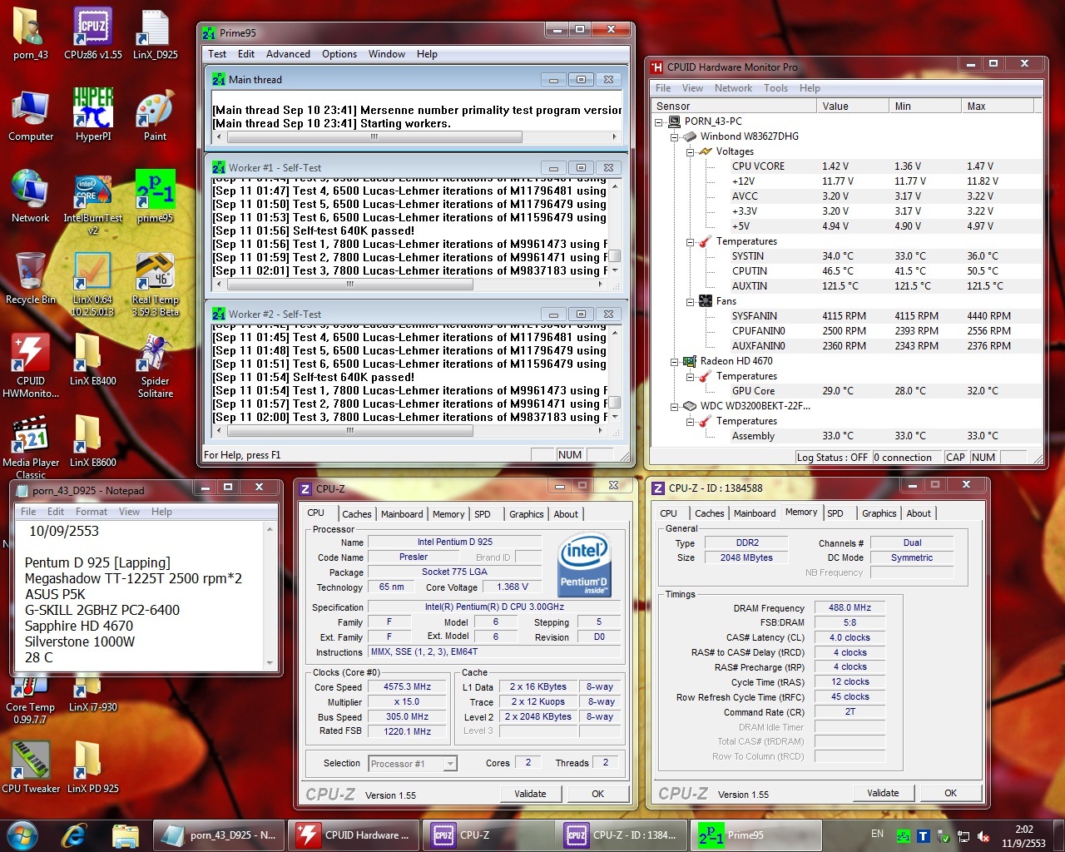Image resolution: width=1065 pixels, height=852 pixels.
Task: Collapse the Winbond W83627DHG node
Action: [675, 136]
